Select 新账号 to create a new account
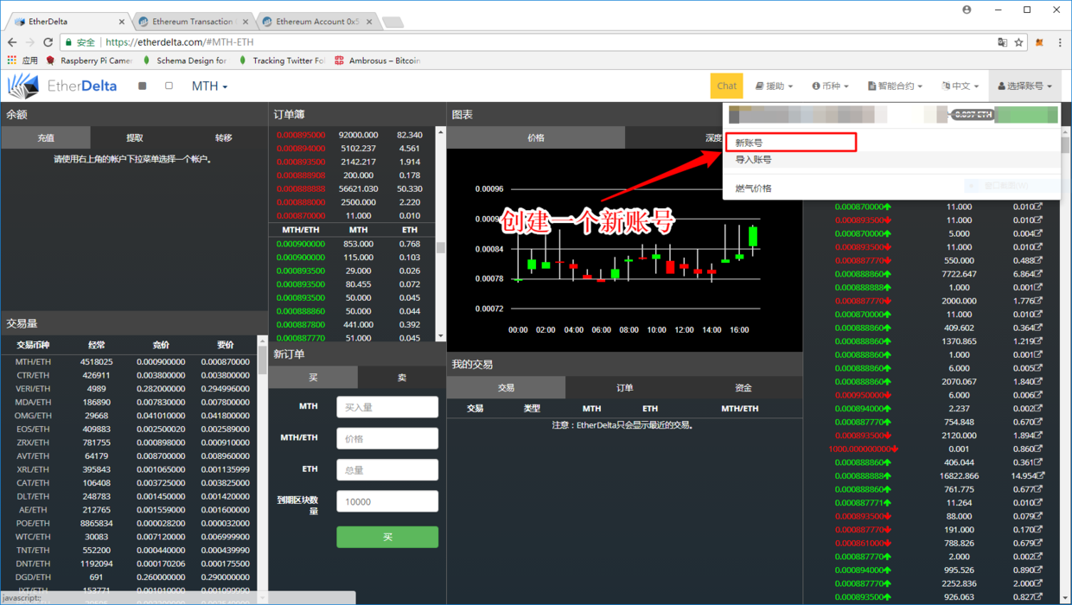The height and width of the screenshot is (605, 1072). pyautogui.click(x=749, y=143)
